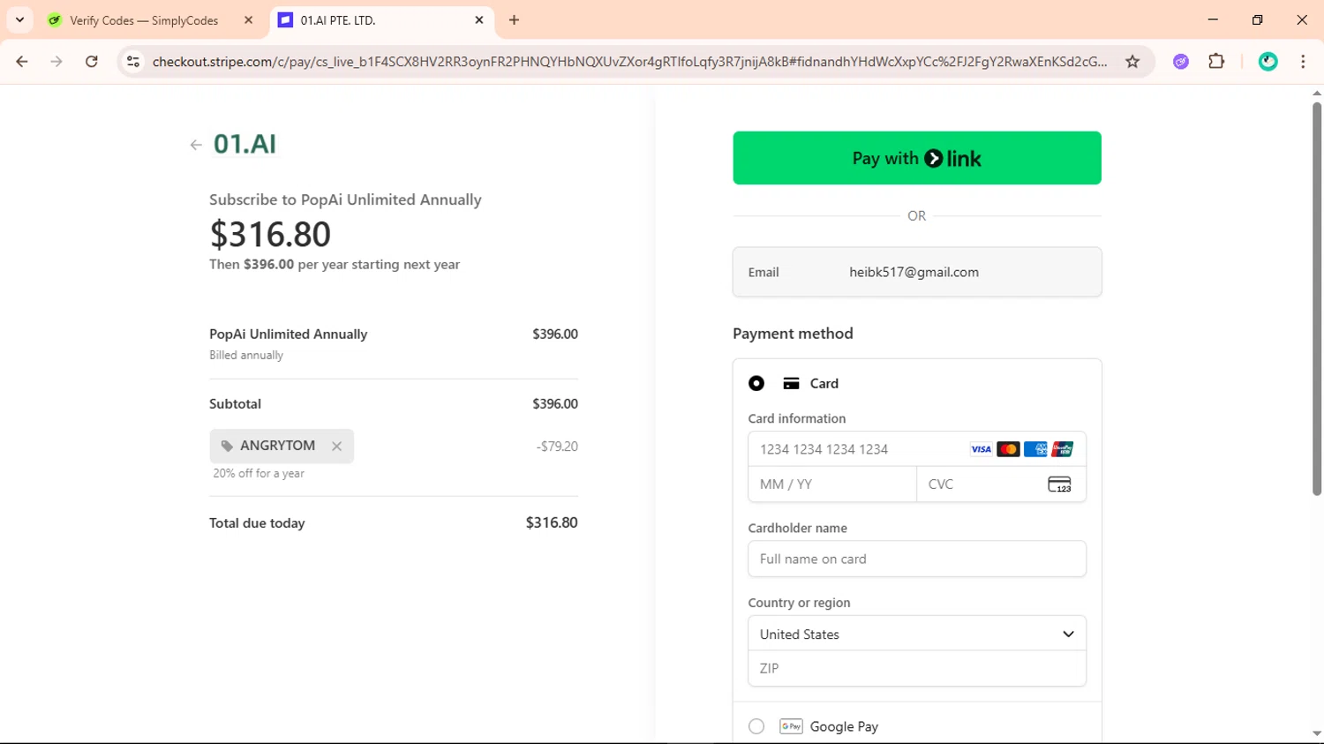
Task: Minimize the browser window
Action: click(1213, 20)
